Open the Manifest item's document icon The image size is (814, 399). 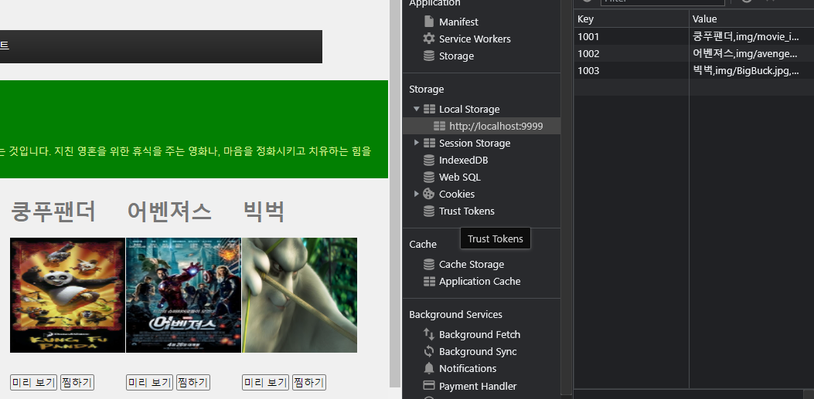pyautogui.click(x=429, y=22)
